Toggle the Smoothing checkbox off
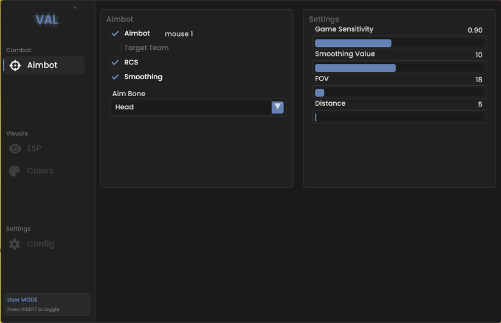Image resolution: width=501 pixels, height=323 pixels. [115, 77]
